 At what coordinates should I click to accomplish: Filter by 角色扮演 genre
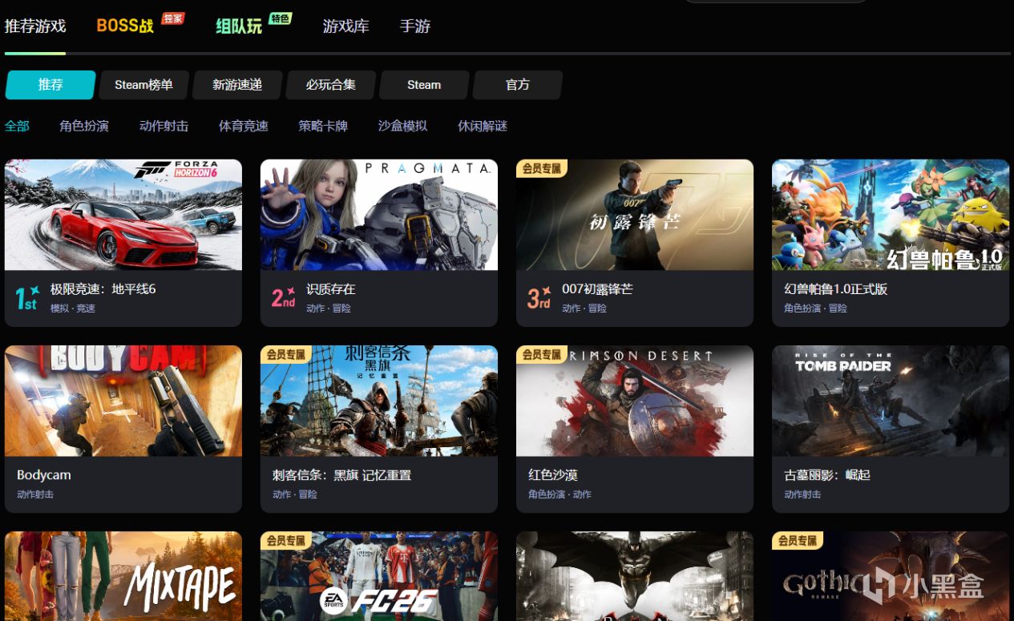pos(84,126)
